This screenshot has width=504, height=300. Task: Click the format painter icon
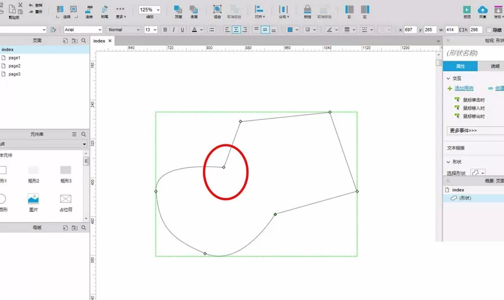[x=53, y=30]
